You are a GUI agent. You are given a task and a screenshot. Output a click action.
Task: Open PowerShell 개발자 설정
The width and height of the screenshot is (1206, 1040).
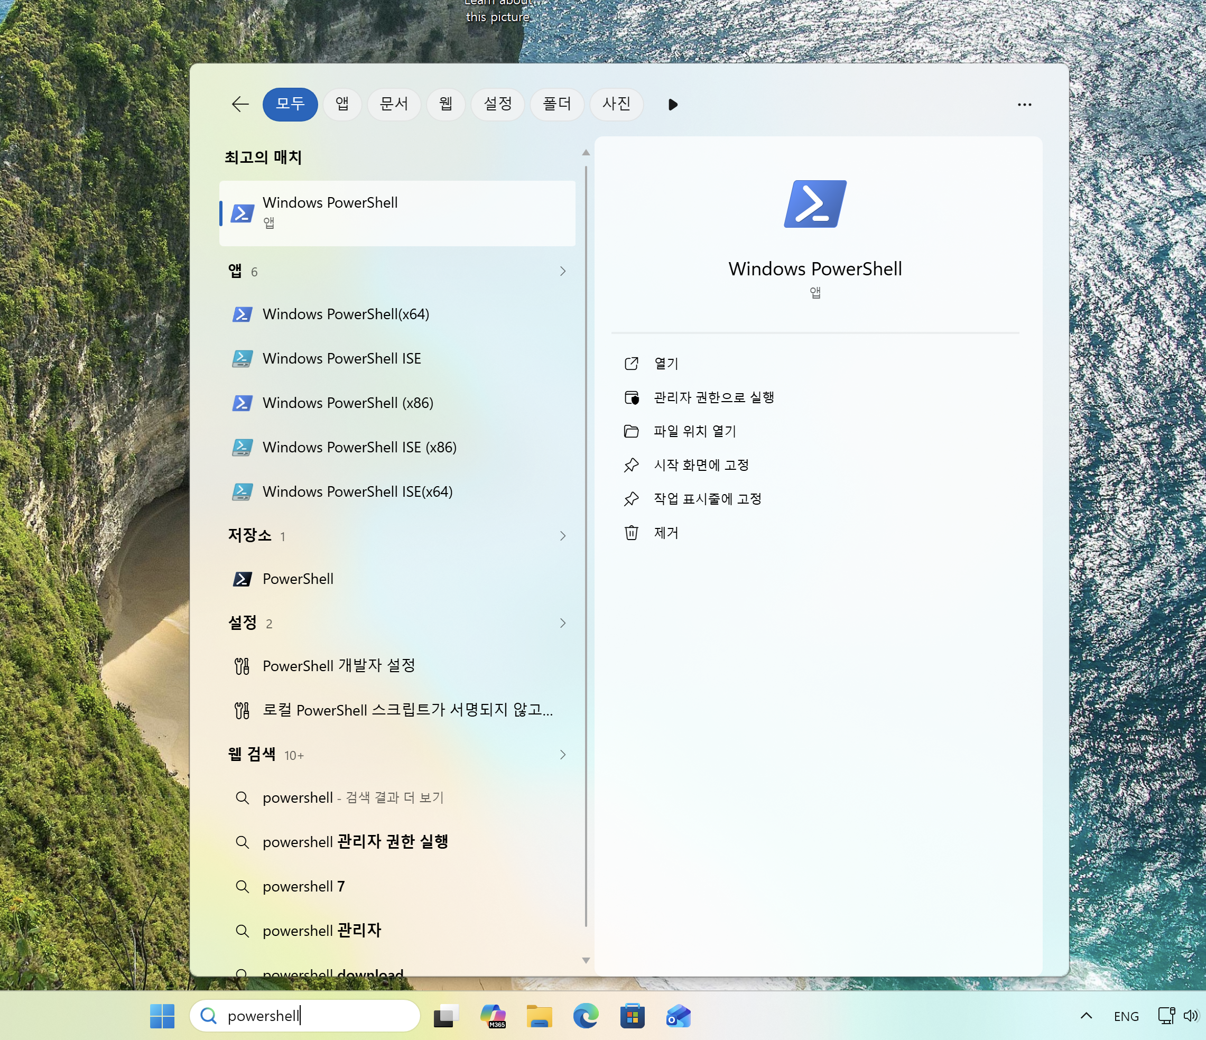click(397, 666)
